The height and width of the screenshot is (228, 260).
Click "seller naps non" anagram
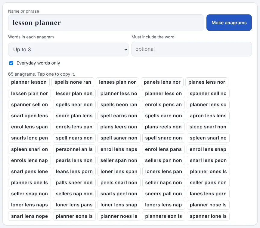pos(164,182)
